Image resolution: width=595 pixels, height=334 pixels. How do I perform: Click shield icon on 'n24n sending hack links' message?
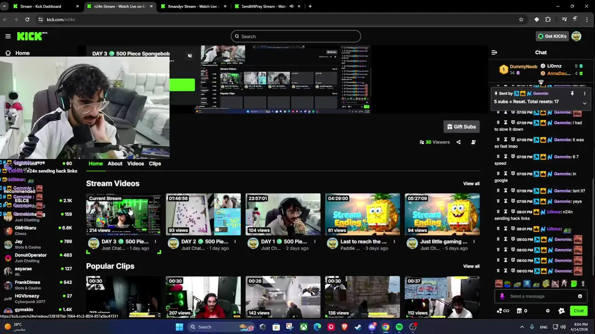tap(513, 212)
